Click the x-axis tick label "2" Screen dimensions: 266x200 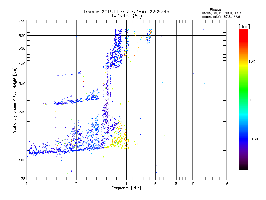coord(76,184)
